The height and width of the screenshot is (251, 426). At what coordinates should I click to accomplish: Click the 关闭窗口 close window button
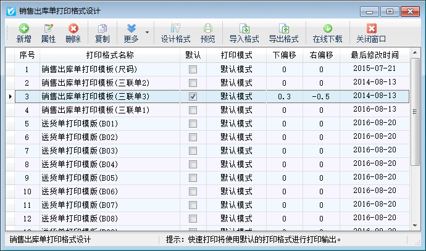(x=371, y=33)
